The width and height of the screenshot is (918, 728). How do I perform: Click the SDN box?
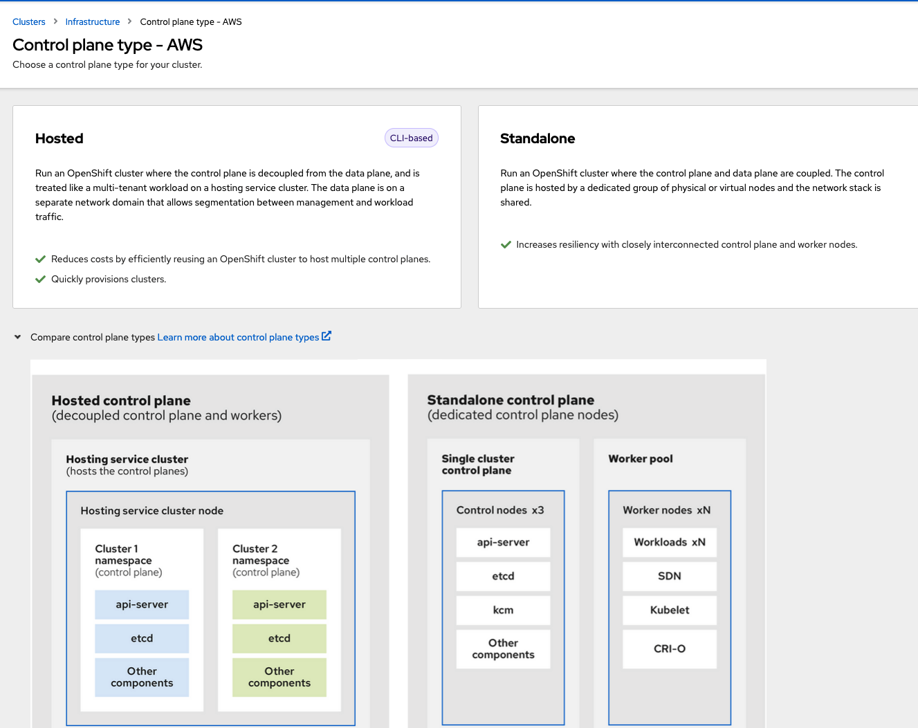coord(670,576)
